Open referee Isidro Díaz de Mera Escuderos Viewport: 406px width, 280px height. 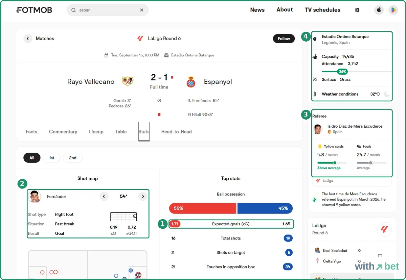tap(355, 126)
